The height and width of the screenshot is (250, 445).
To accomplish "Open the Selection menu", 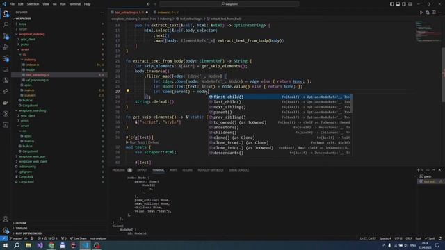I will [x=33, y=4].
